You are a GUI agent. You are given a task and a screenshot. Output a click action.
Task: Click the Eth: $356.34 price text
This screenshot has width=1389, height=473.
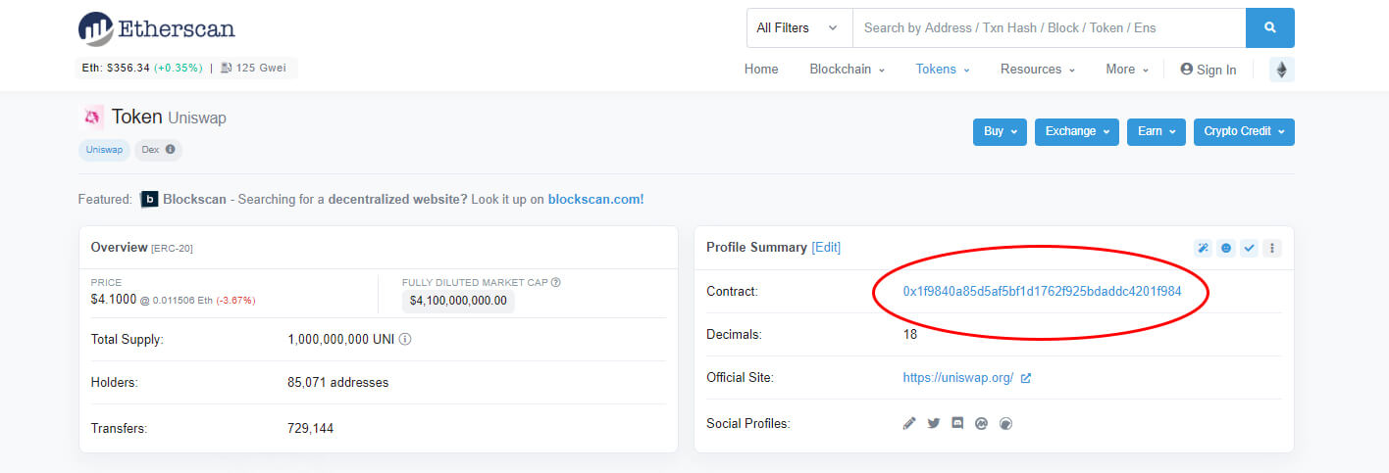[115, 69]
